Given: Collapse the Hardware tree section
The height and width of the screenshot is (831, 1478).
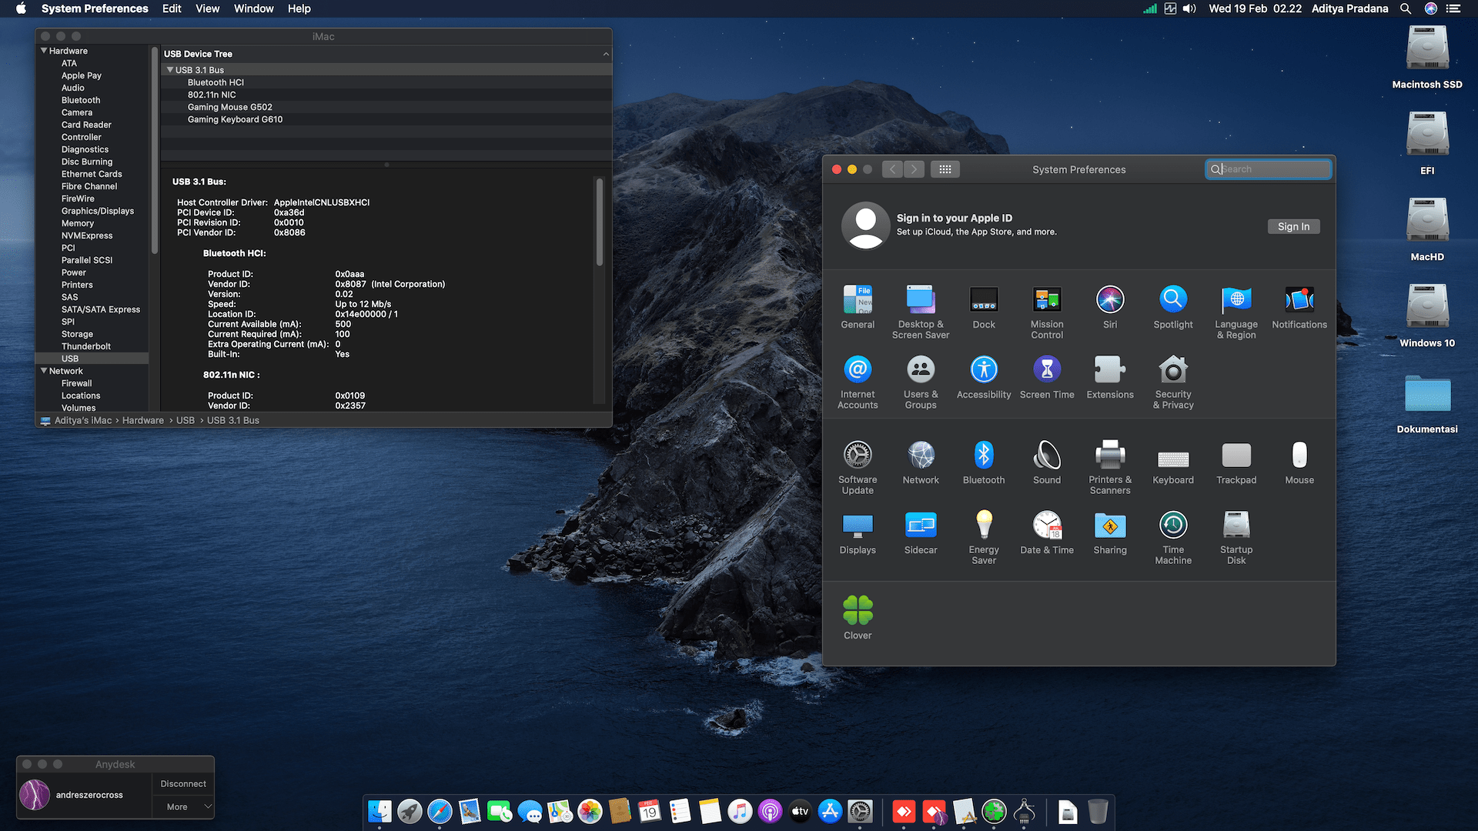Looking at the screenshot, I should [44, 51].
